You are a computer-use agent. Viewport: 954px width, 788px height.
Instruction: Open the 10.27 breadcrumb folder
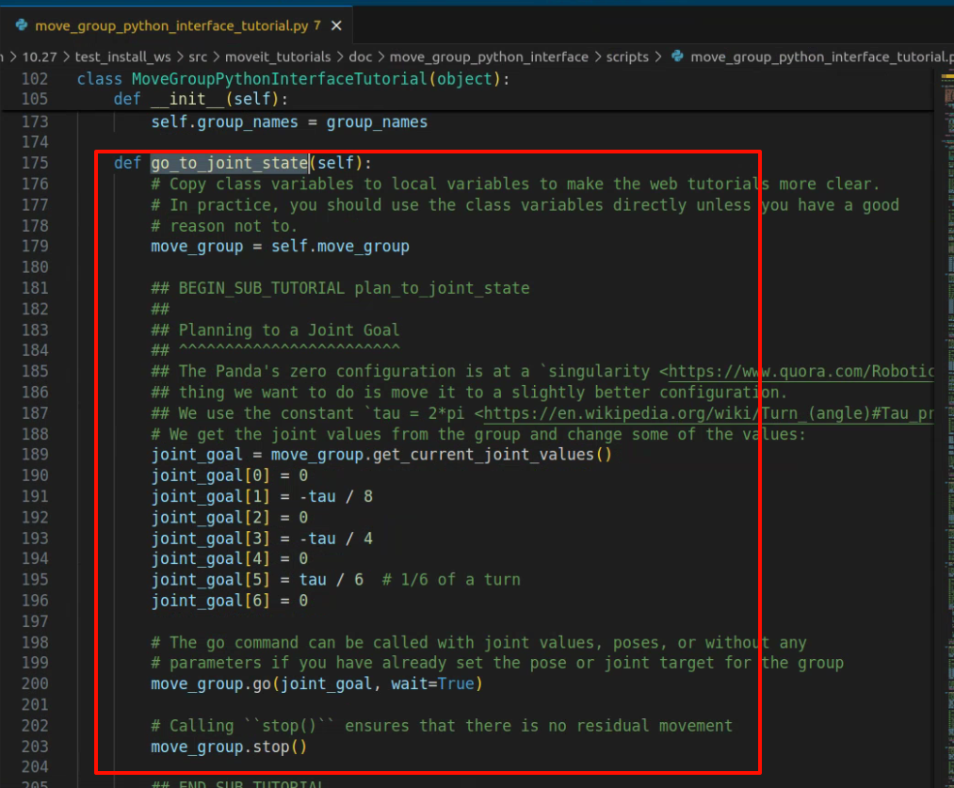40,57
